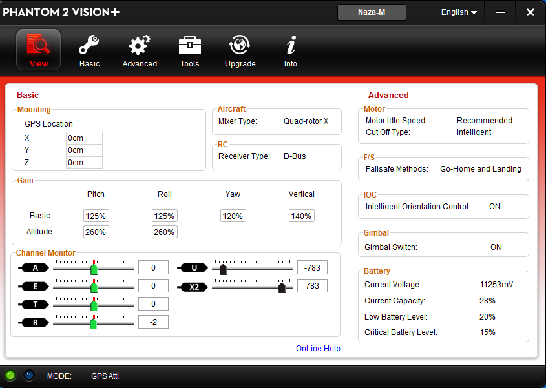Click the '20%' low battery level value
Viewport: 546px width, 388px height.
[487, 317]
